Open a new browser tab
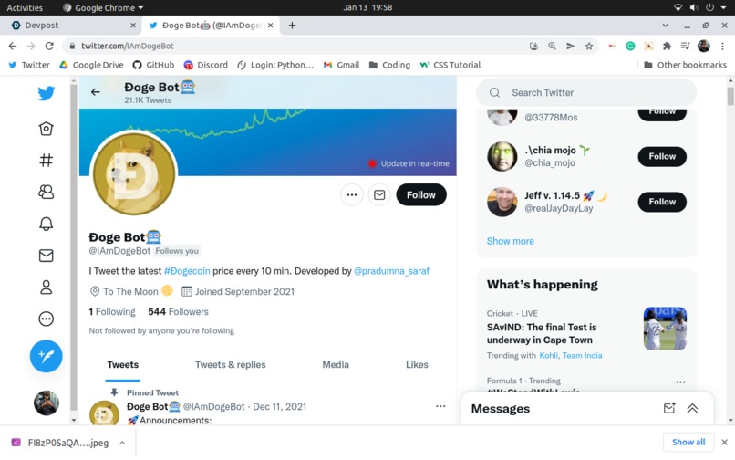Screen dimensions: 735x460 (x=292, y=26)
